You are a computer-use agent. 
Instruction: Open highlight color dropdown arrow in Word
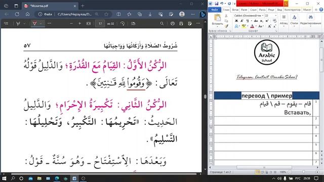tap(248, 26)
